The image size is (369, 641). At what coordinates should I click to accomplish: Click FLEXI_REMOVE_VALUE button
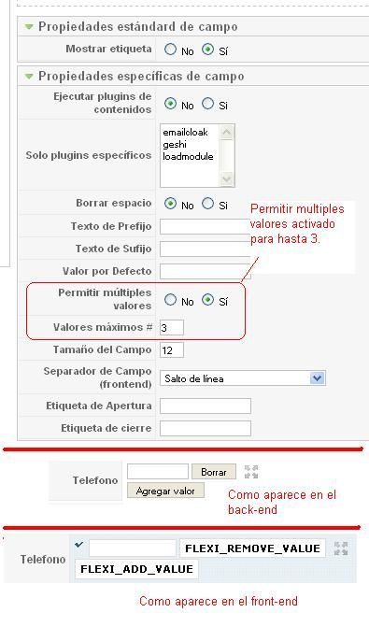click(x=252, y=548)
